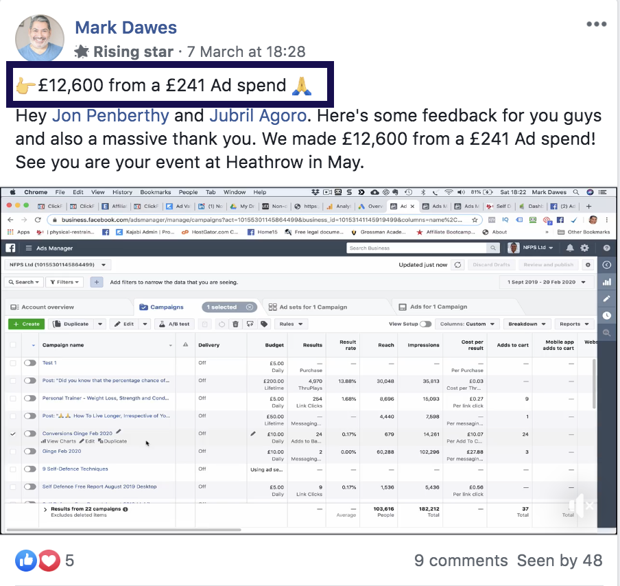
Task: Select all campaigns with header checkbox
Action: 13,344
